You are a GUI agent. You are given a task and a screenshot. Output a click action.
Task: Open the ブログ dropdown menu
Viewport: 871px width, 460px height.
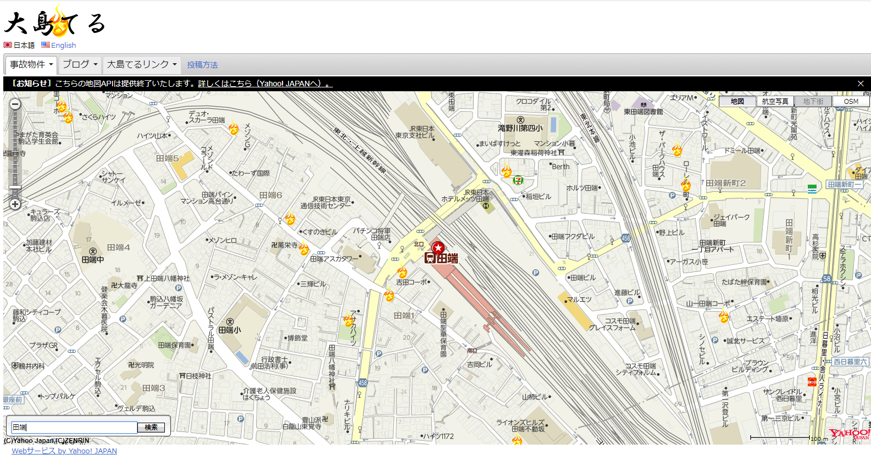(80, 64)
